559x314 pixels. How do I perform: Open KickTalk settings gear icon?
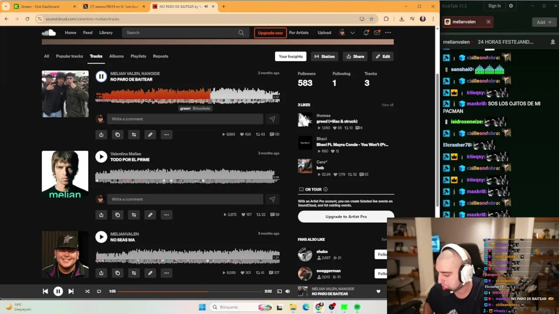511,6
